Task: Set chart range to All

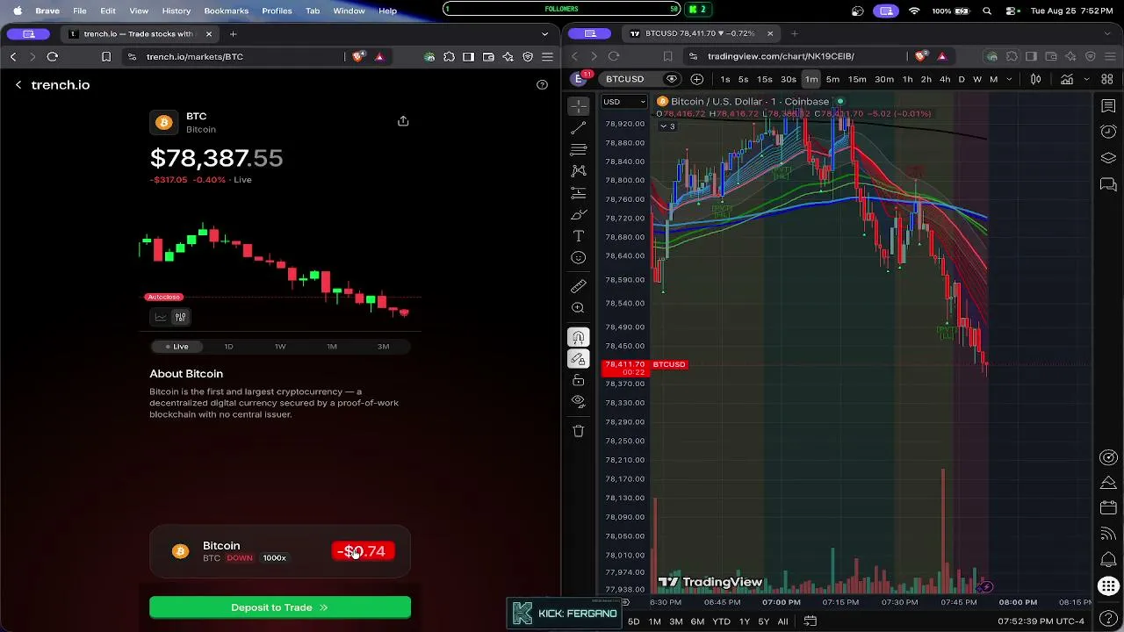Action: click(782, 621)
